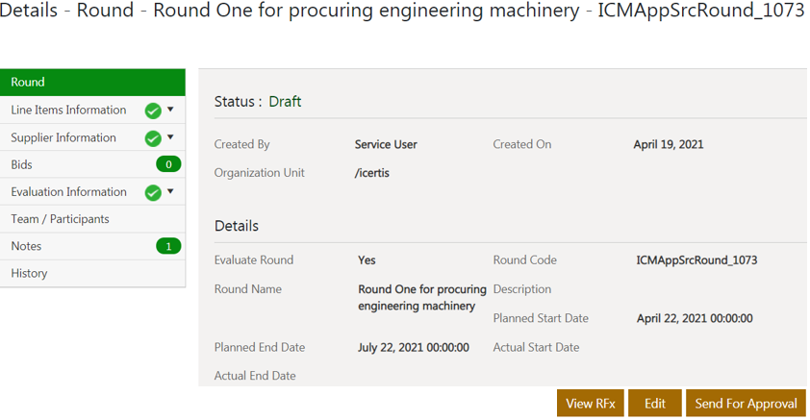This screenshot has width=810, height=420.
Task: Click the ICMAppSrcRound_1073 round code value
Action: pyautogui.click(x=696, y=259)
